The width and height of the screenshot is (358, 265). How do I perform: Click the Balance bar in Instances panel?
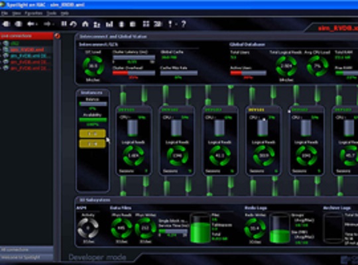point(93,104)
